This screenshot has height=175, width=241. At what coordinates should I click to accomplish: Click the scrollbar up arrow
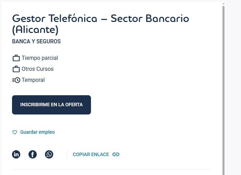point(223,4)
